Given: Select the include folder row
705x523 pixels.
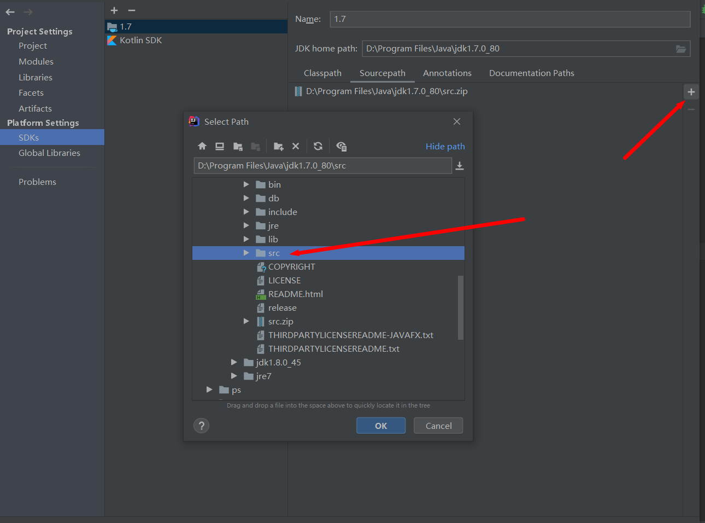Looking at the screenshot, I should (x=328, y=212).
